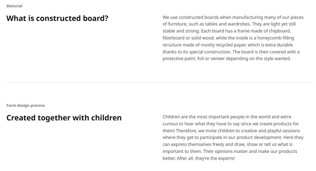This screenshot has height=171, width=316.
Task: Click the "Created together with children" heading
Action: 64,118
